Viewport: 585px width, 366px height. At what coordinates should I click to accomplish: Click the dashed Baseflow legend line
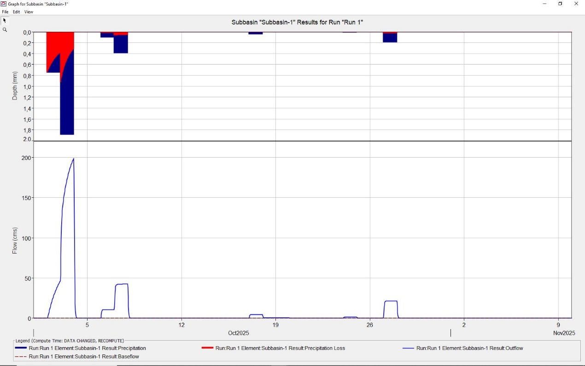click(x=21, y=357)
